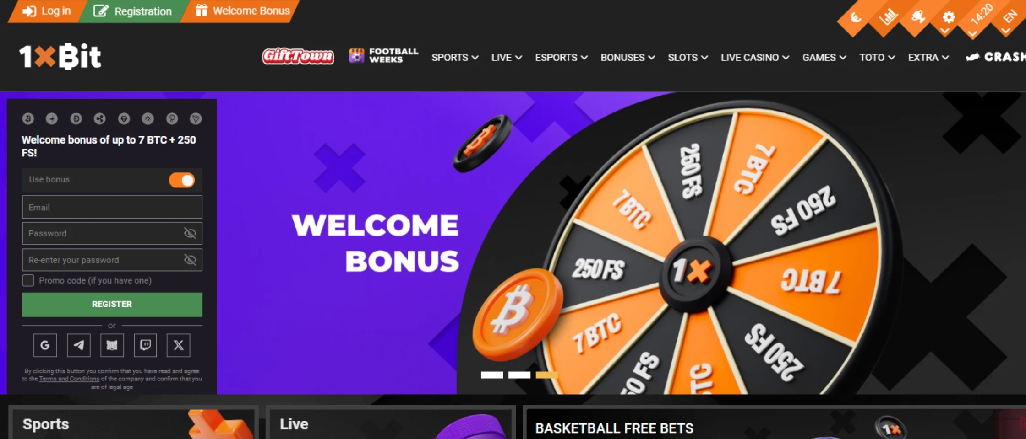Disable the Use bonus toggle
The image size is (1026, 439).
[182, 180]
